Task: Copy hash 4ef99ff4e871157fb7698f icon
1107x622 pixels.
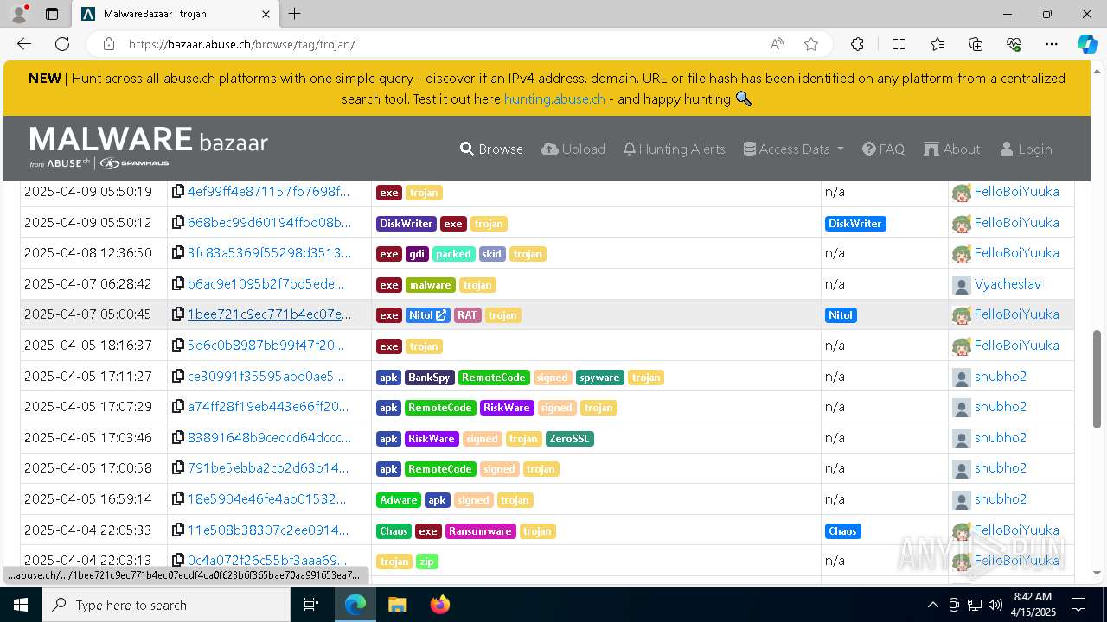Action: pyautogui.click(x=177, y=192)
